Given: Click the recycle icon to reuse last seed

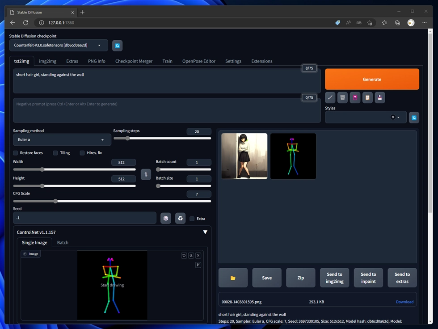Looking at the screenshot, I should click(x=180, y=218).
